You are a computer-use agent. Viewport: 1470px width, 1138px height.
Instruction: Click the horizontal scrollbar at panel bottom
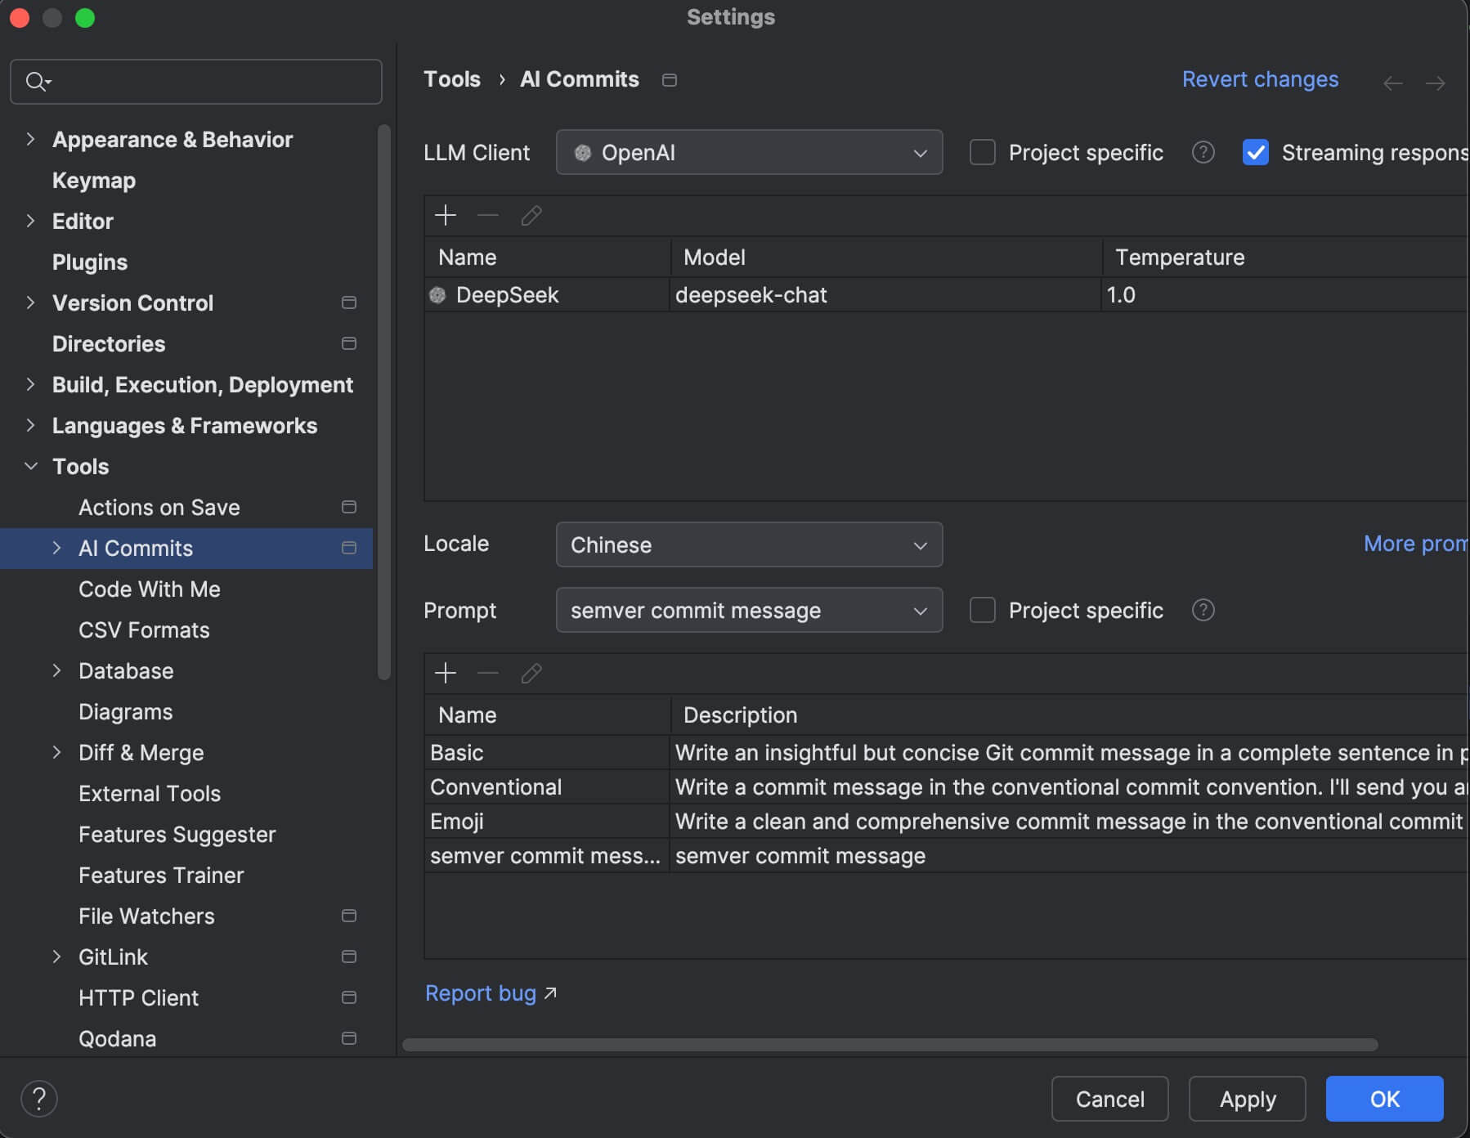coord(890,1045)
